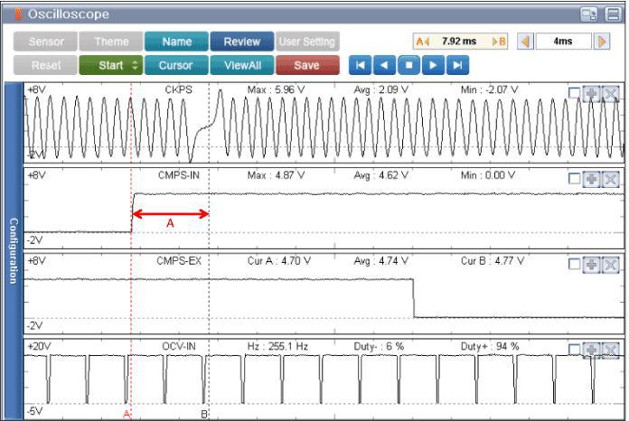629x421 pixels.
Task: Click the plus icon on CMPS-EX channel
Action: [591, 265]
